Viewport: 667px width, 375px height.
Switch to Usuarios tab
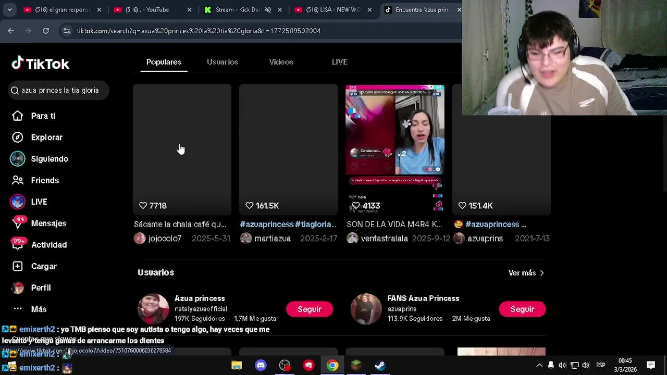click(x=223, y=62)
